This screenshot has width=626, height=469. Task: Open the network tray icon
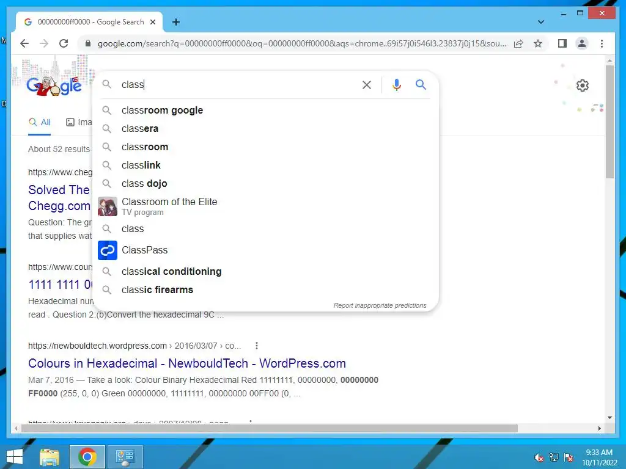(554, 457)
